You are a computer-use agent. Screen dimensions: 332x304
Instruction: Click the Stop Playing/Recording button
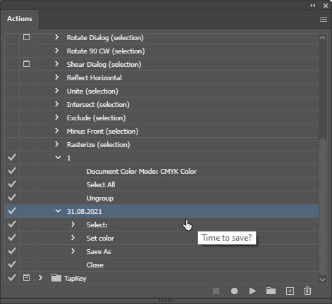[x=216, y=291]
